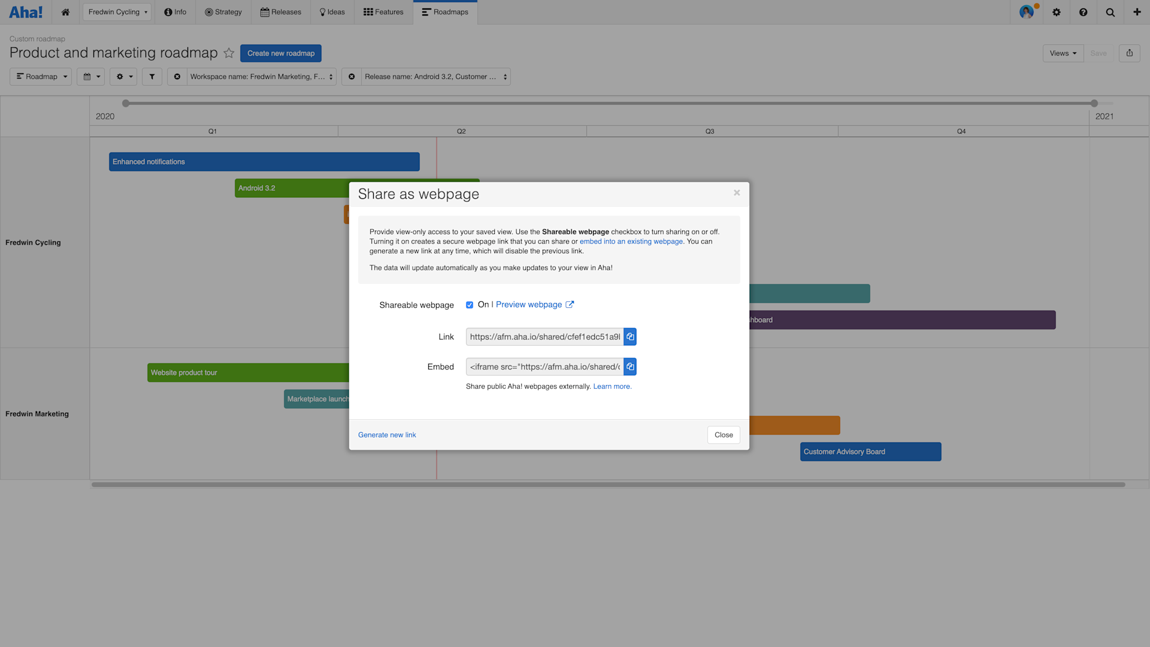Open the search icon in top bar
1150x647 pixels.
pos(1110,12)
